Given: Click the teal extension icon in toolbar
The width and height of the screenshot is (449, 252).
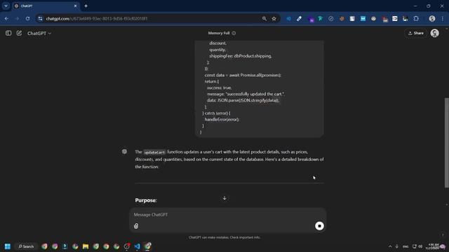Looking at the screenshot, I should [321, 19].
